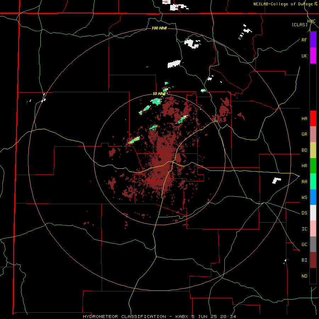This screenshot has width=319, height=319.
Task: Click the HHC product label
Action: pos(312,21)
